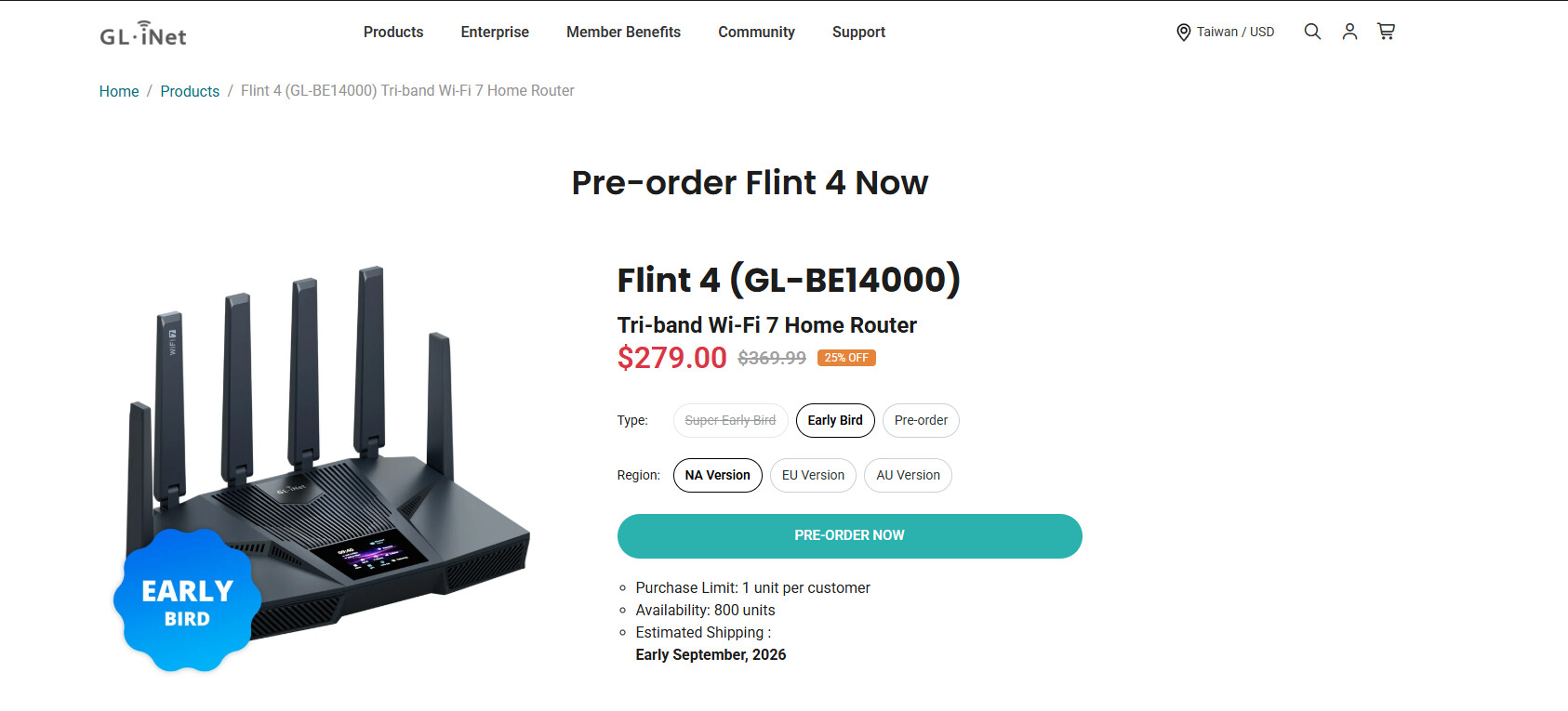Image resolution: width=1568 pixels, height=711 pixels.
Task: Click the 25% OFF discount tag
Action: (846, 358)
